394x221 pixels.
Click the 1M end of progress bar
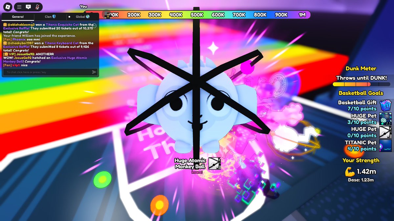point(302,15)
